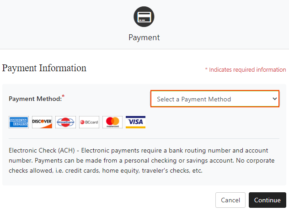The height and width of the screenshot is (211, 289).
Task: Click the credit card Payment step icon
Action: click(x=144, y=16)
